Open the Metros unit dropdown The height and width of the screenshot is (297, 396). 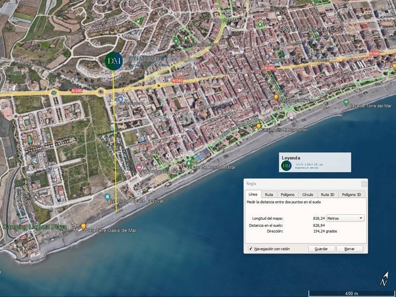345,218
